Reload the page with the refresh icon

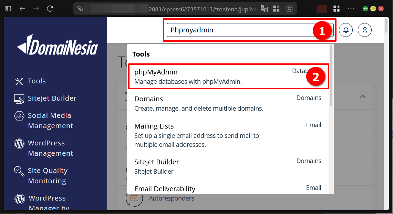point(49,8)
